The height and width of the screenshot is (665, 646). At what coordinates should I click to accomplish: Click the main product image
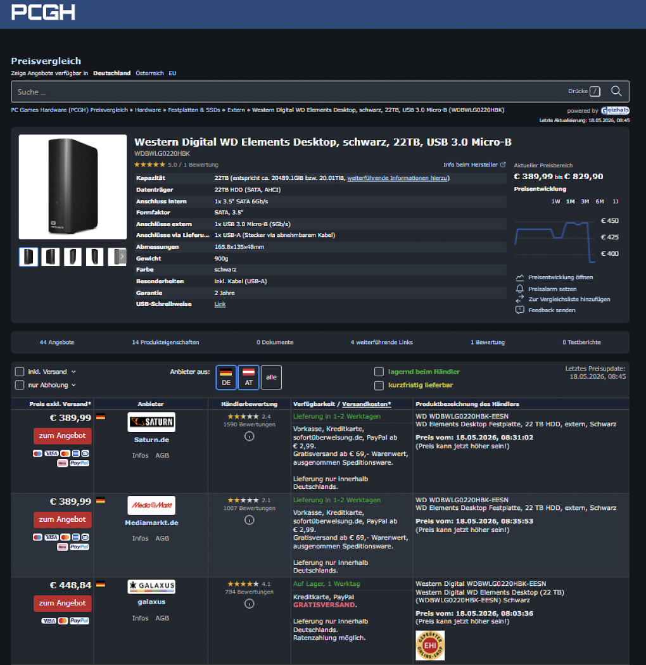pyautogui.click(x=73, y=187)
